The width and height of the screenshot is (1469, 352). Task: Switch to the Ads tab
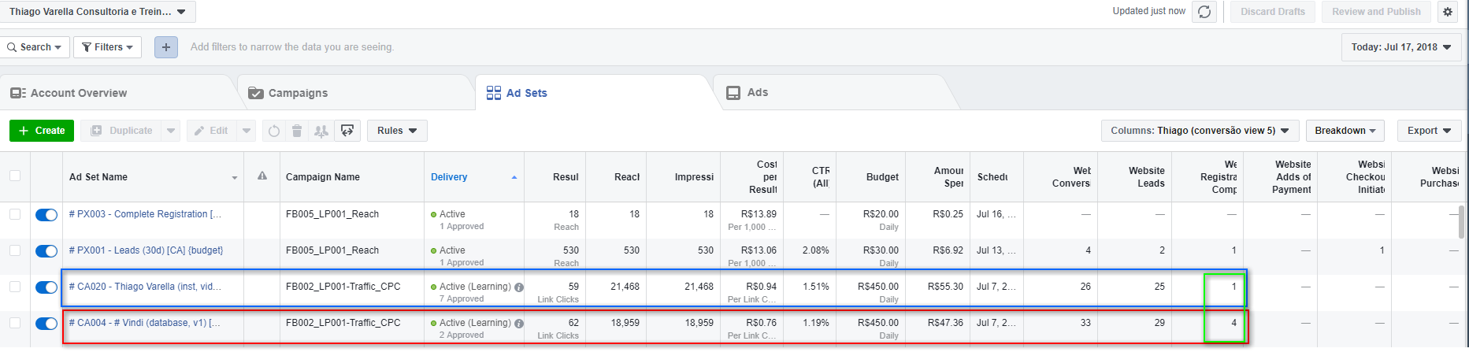point(757,93)
